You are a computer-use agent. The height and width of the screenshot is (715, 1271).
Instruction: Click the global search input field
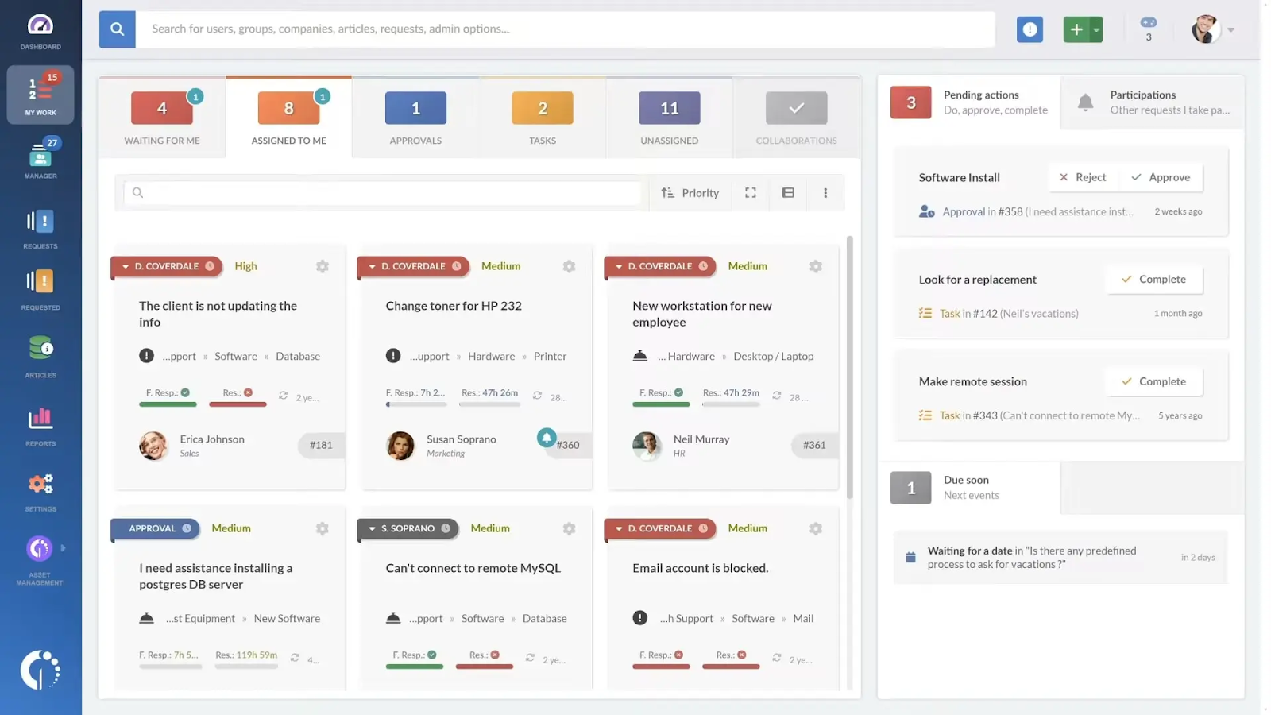point(564,29)
